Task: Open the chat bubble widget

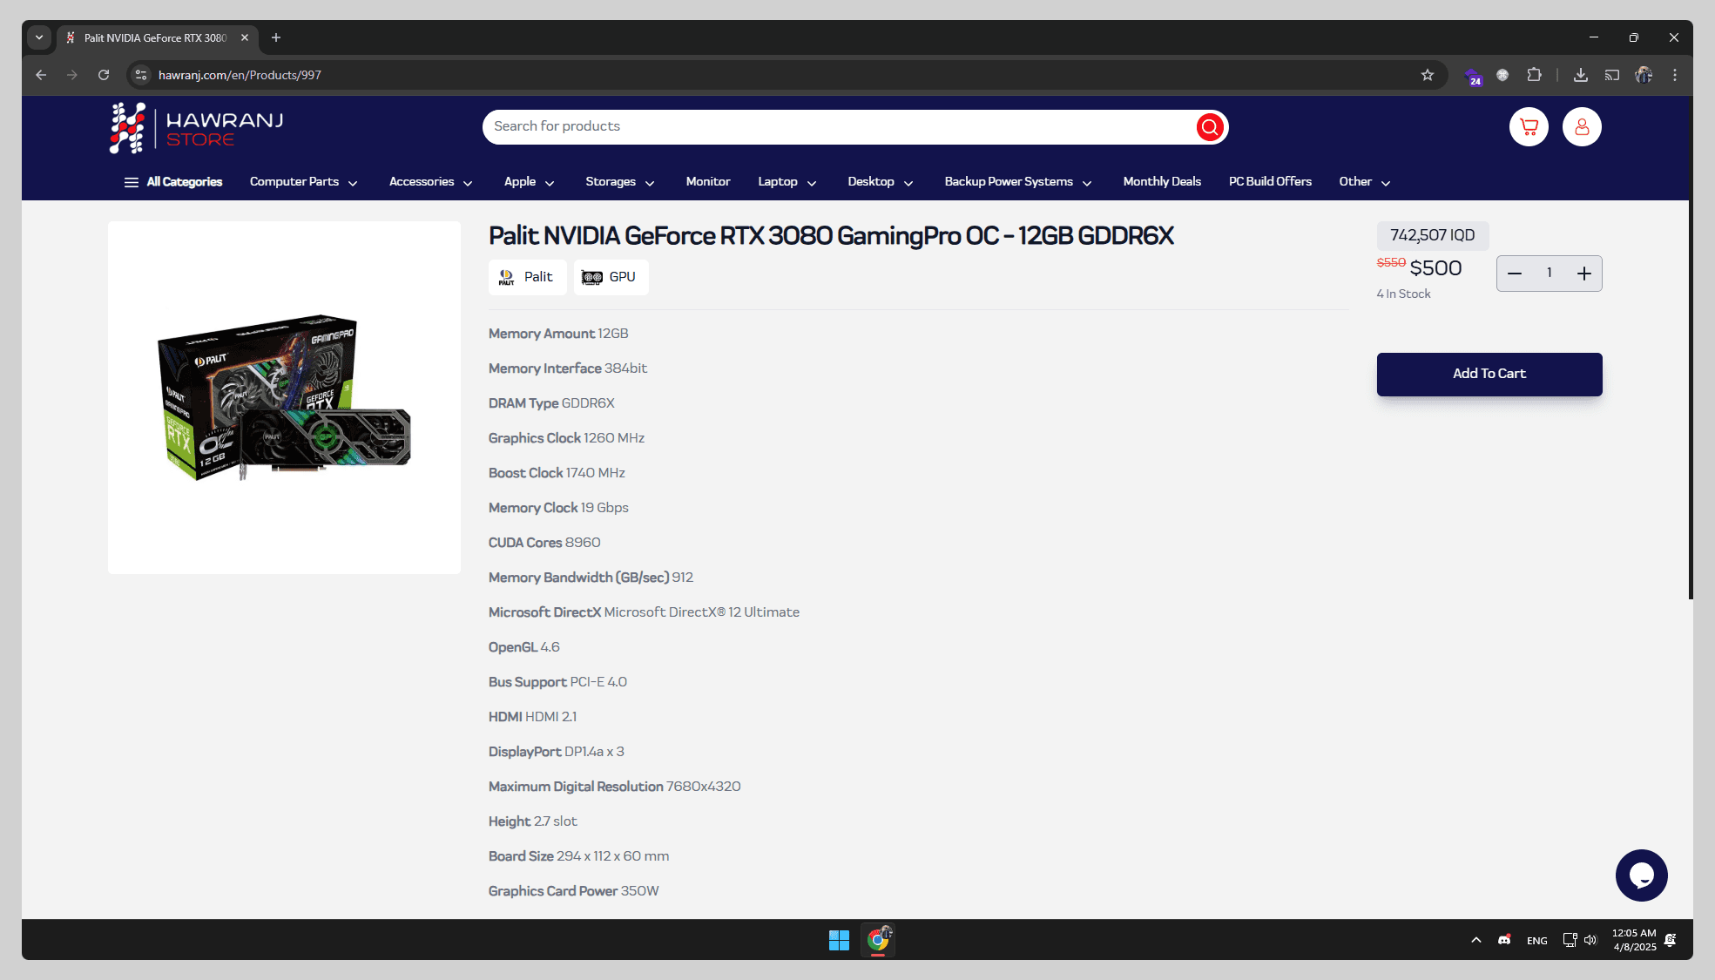Action: pos(1641,875)
